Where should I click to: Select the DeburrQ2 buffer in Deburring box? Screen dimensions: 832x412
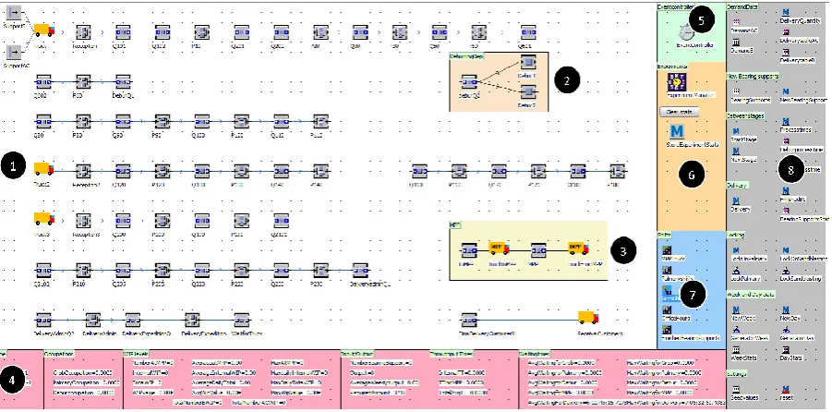[468, 82]
